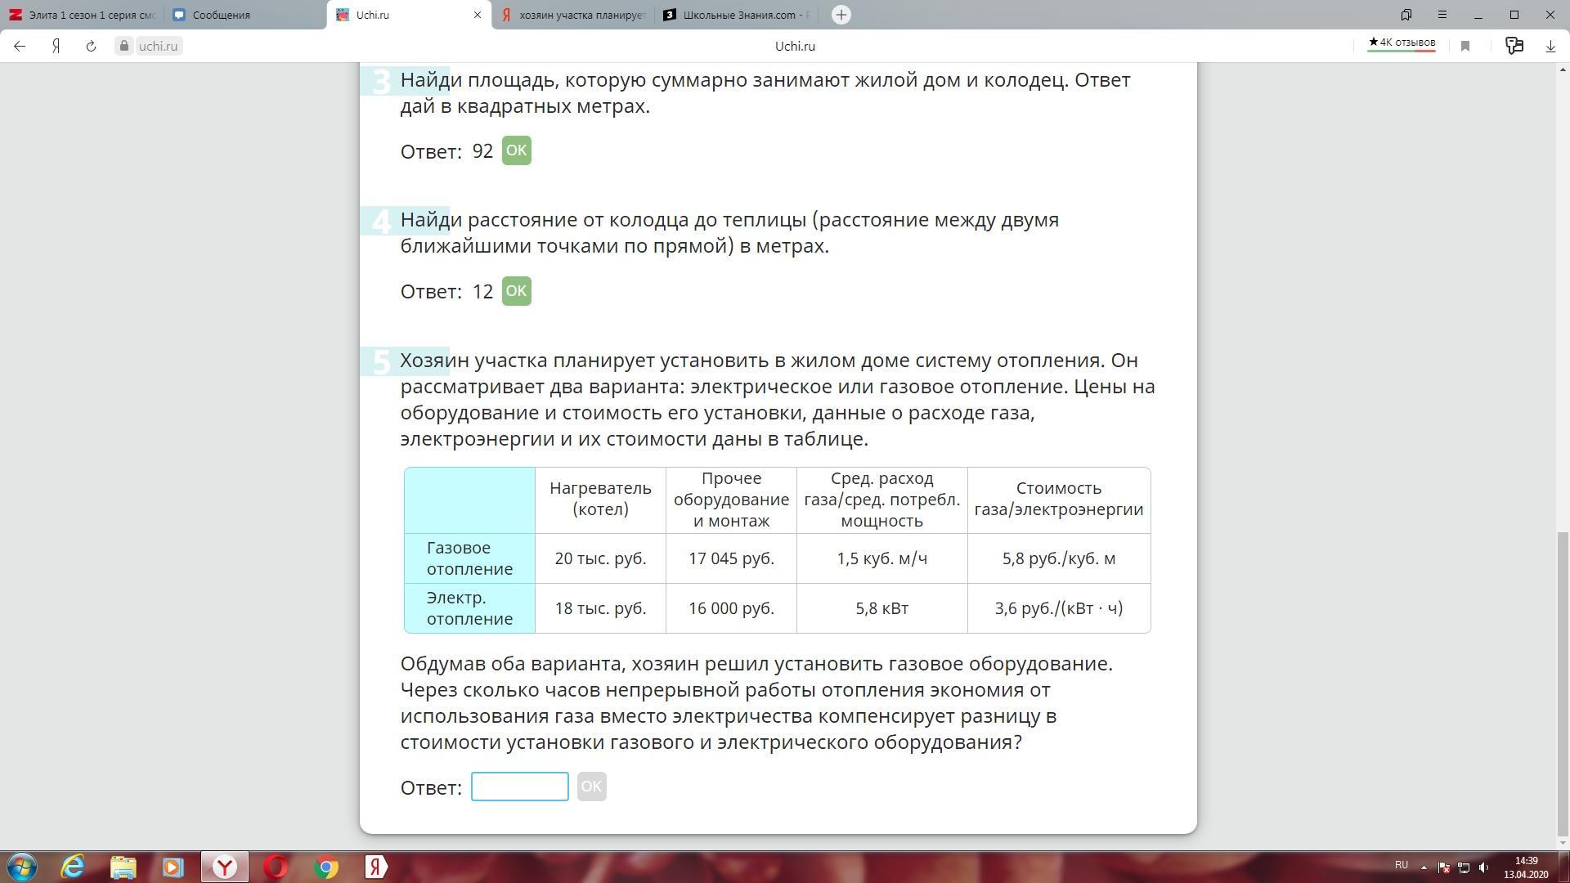Click the bookmark icon in address bar
This screenshot has width=1570, height=883.
tap(1465, 47)
